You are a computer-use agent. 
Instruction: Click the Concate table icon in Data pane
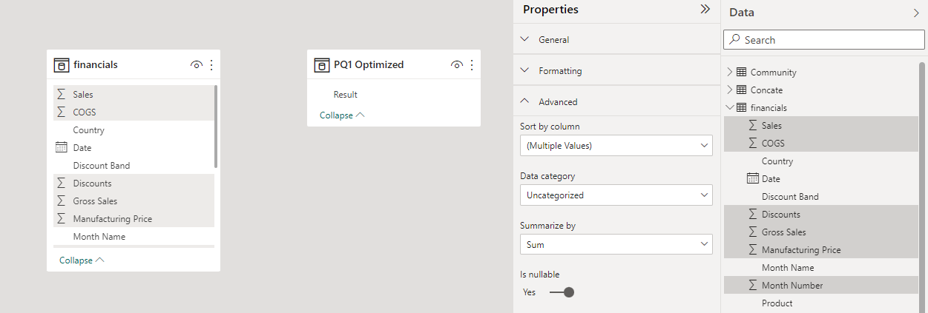(x=742, y=90)
